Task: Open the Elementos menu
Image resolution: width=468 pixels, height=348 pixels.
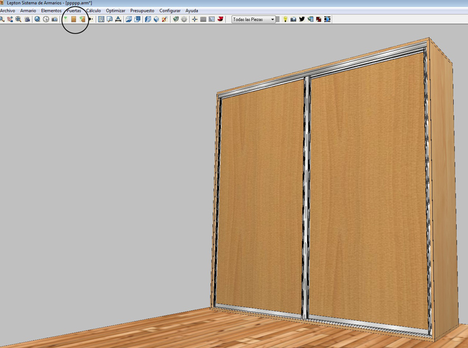Action: coord(51,11)
